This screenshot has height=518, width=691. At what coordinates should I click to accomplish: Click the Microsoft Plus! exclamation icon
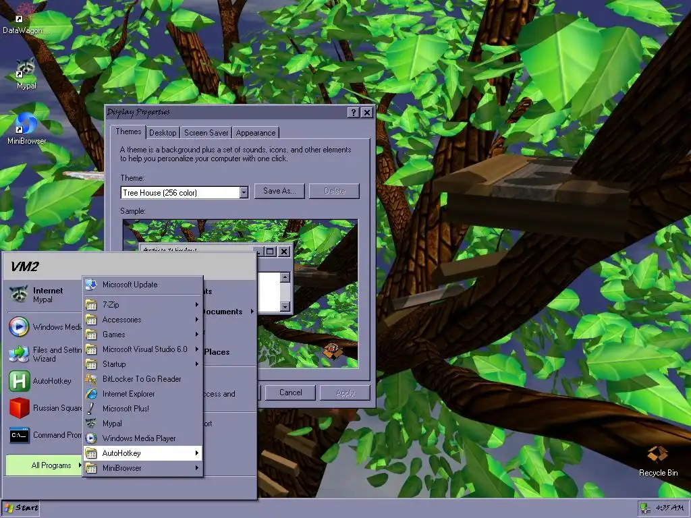91,409
